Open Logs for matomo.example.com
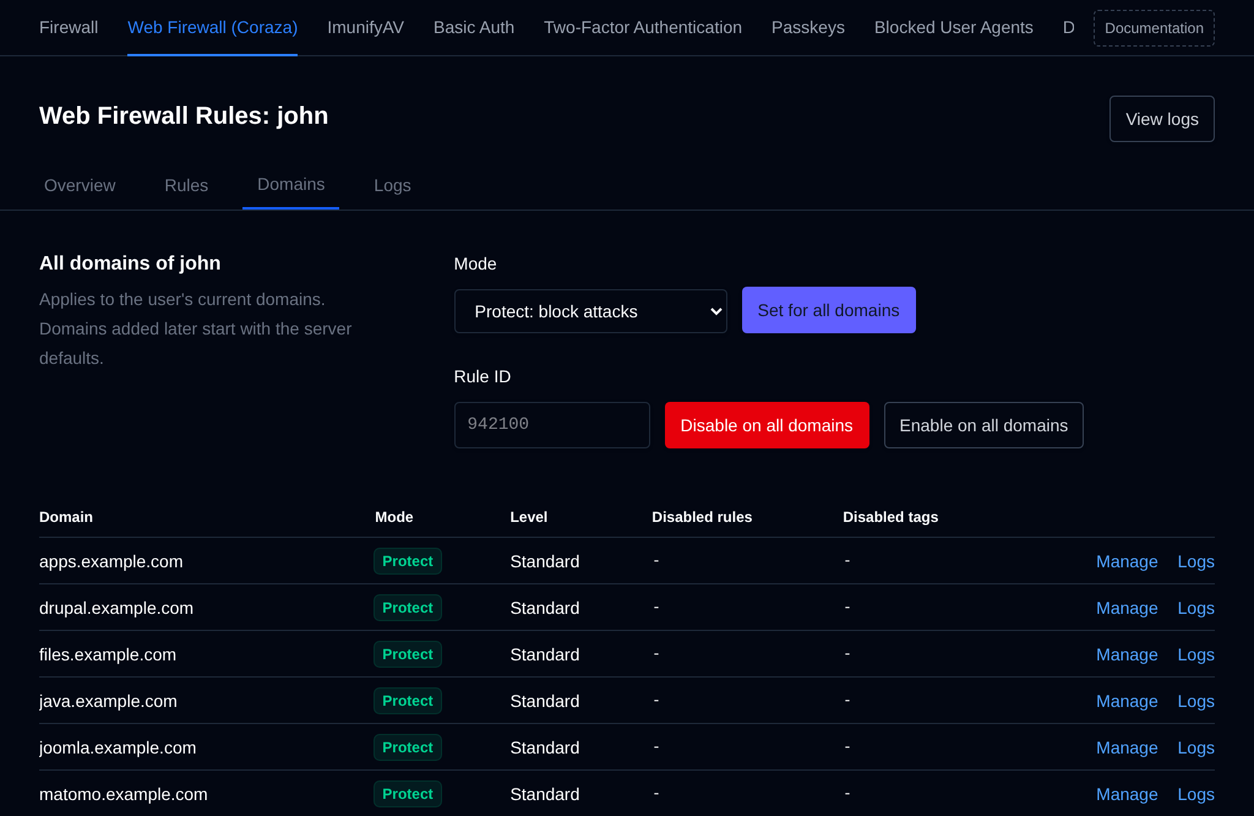Viewport: 1254px width, 816px height. coord(1196,794)
